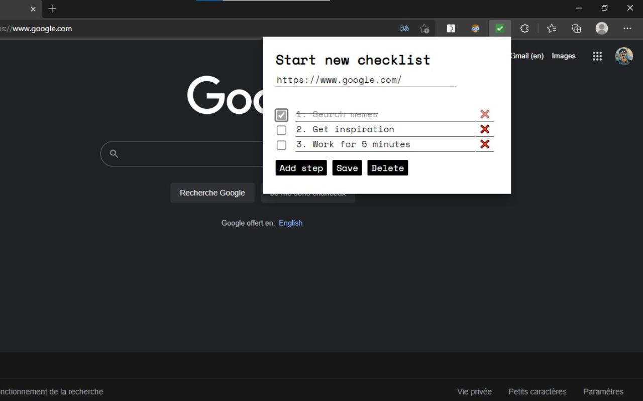This screenshot has width=643, height=401.
Task: Open the white bookmark extension icon
Action: pyautogui.click(x=451, y=29)
